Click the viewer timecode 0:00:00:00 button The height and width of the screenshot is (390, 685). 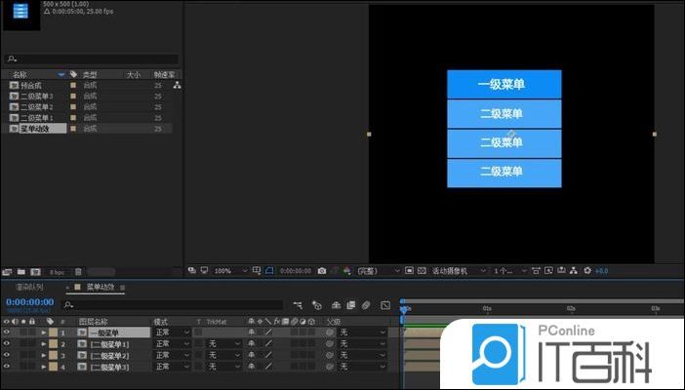click(x=296, y=271)
